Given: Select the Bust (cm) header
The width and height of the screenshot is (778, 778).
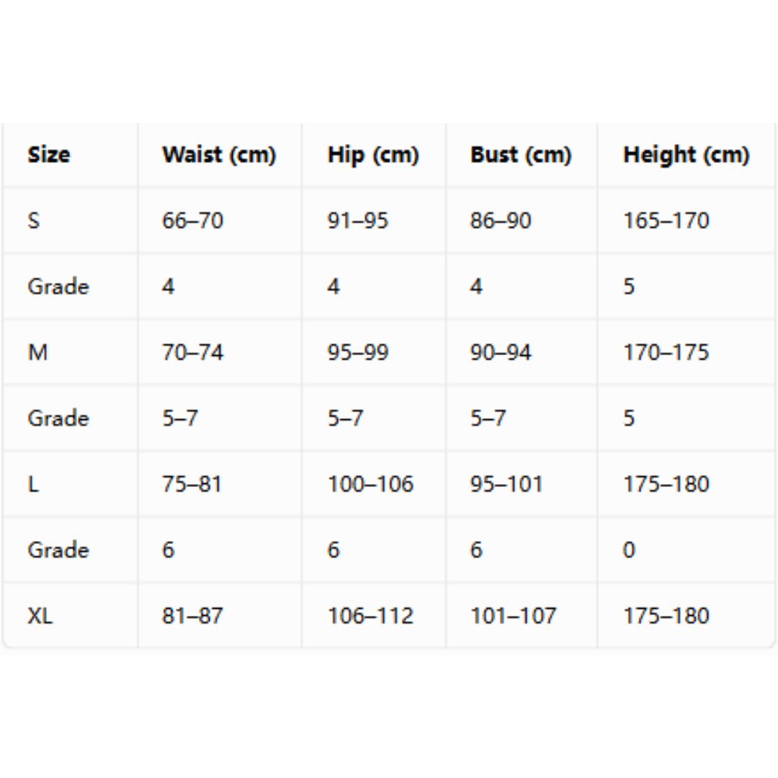Looking at the screenshot, I should [x=521, y=155].
